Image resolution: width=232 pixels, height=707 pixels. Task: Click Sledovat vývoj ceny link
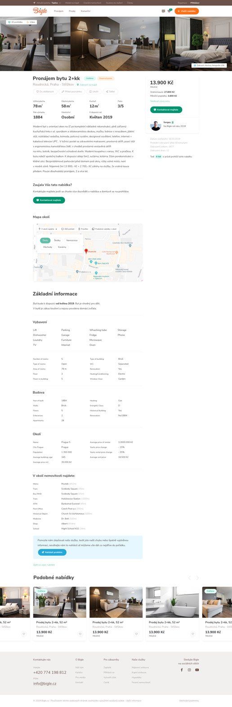[160, 101]
